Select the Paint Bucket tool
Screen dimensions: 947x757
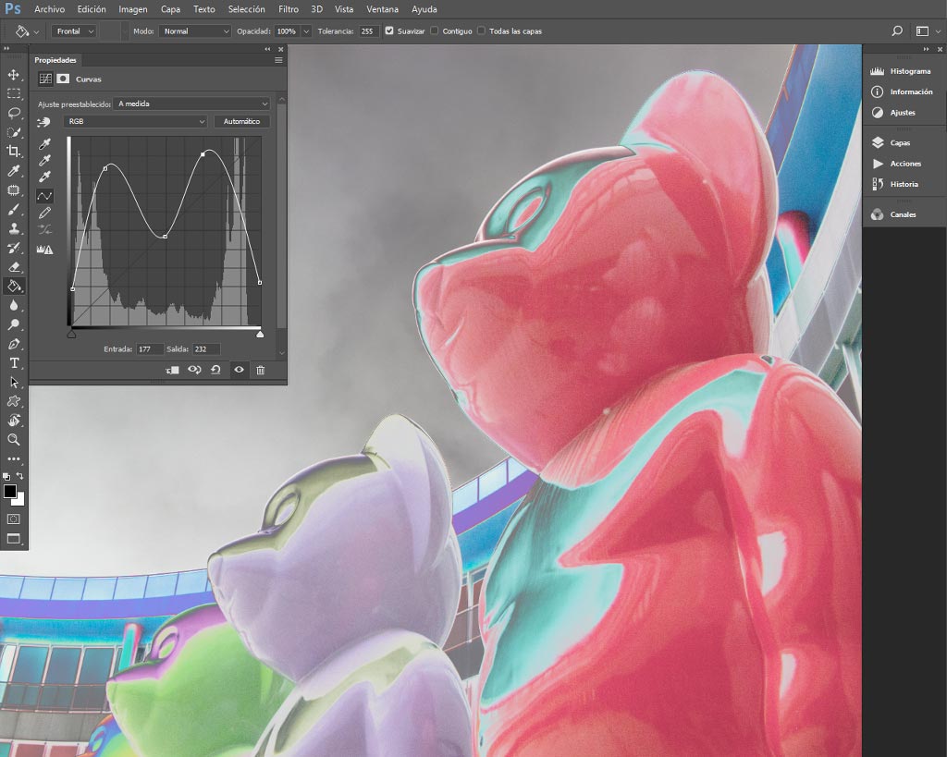click(13, 287)
